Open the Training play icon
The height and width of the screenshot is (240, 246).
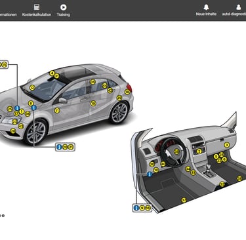[64, 7]
